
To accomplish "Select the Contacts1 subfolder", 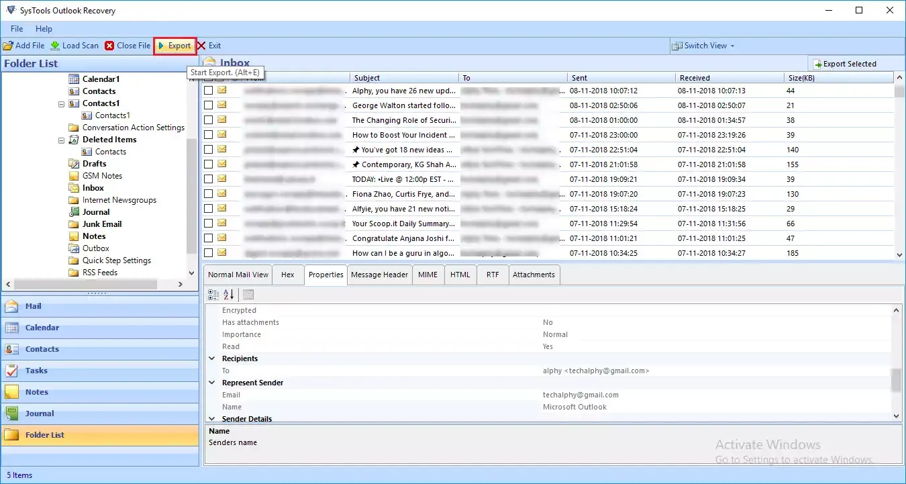I will [x=106, y=115].
